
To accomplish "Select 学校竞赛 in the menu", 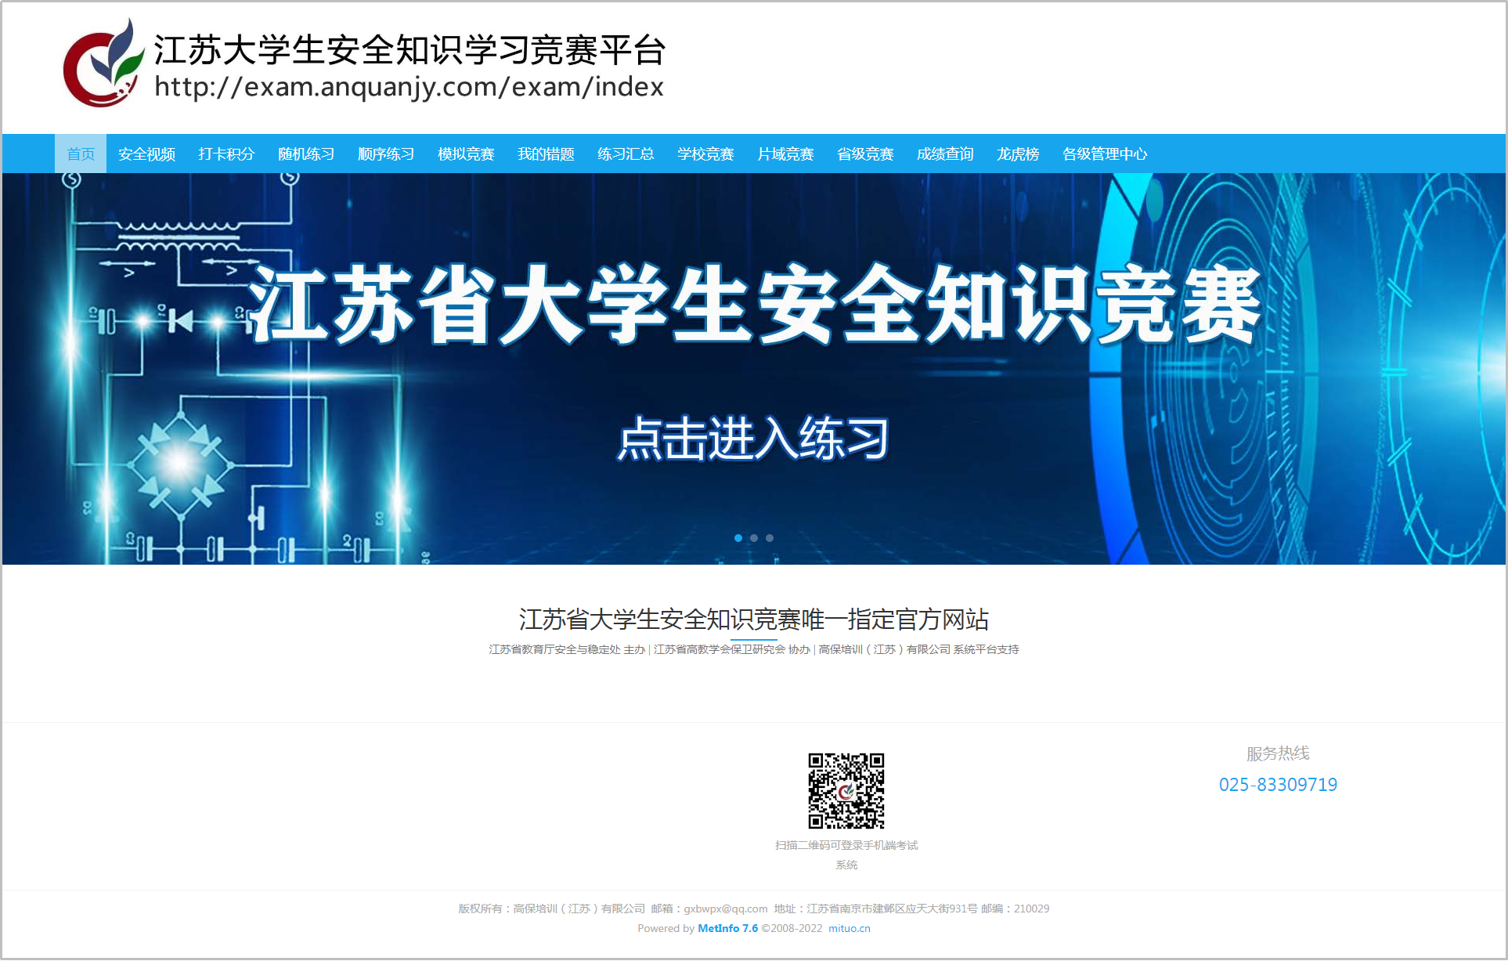I will coord(705,154).
